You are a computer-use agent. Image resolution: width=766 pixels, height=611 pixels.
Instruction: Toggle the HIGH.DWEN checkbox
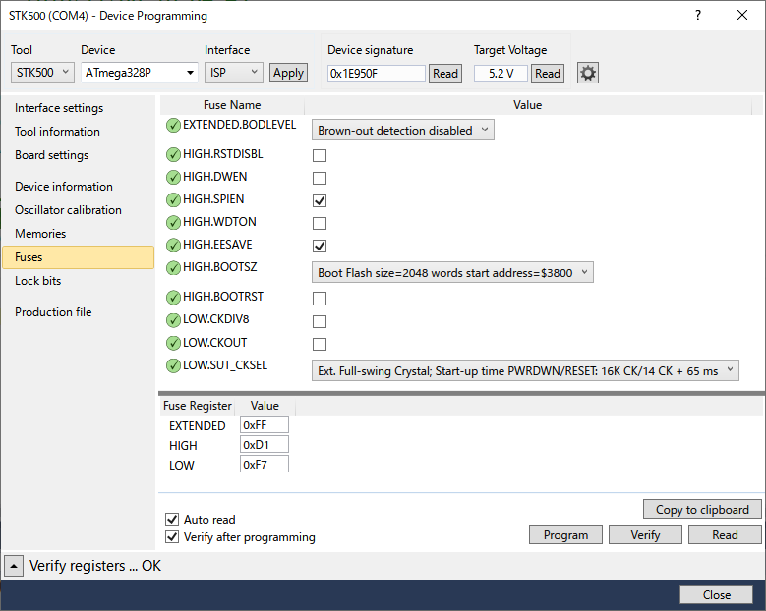(x=320, y=178)
